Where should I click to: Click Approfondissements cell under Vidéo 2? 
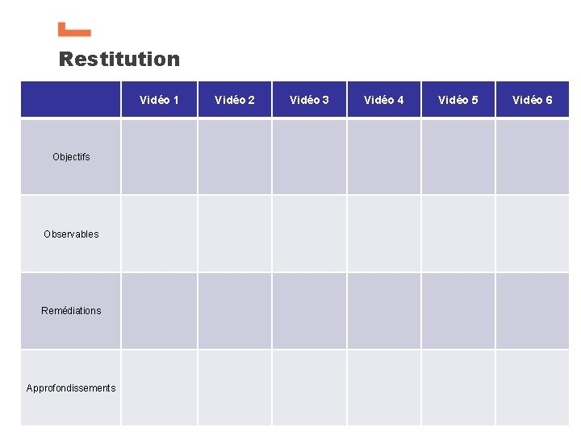[x=235, y=388]
